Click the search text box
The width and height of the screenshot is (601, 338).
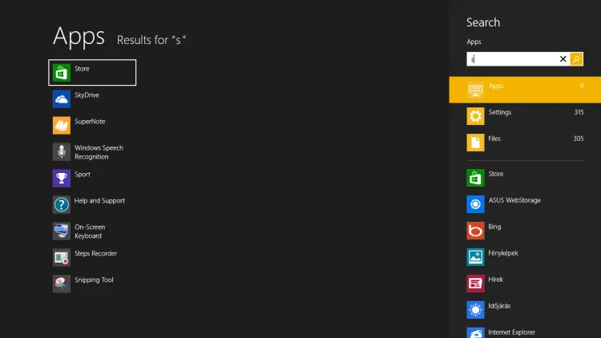click(513, 59)
